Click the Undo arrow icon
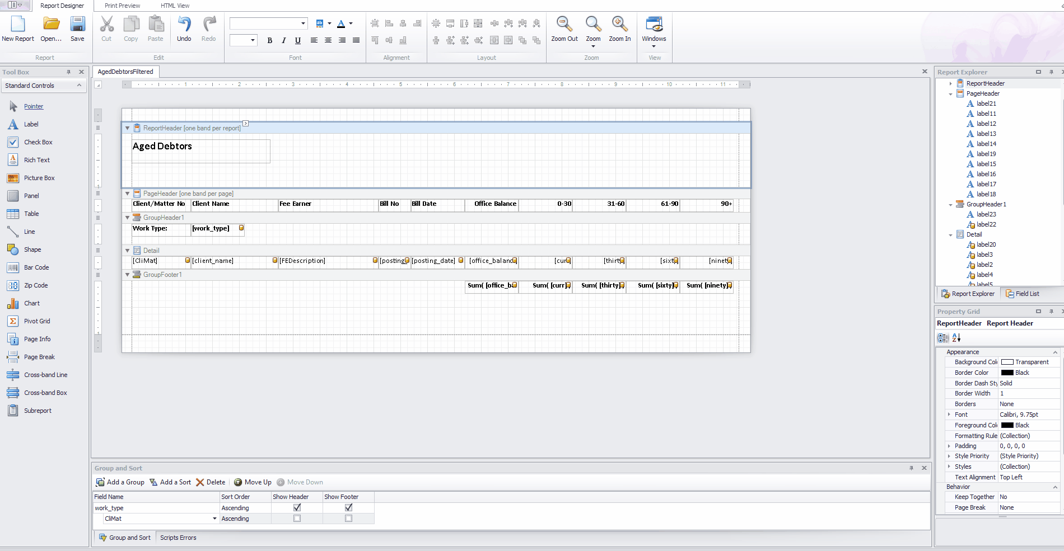This screenshot has width=1064, height=551. 184,24
